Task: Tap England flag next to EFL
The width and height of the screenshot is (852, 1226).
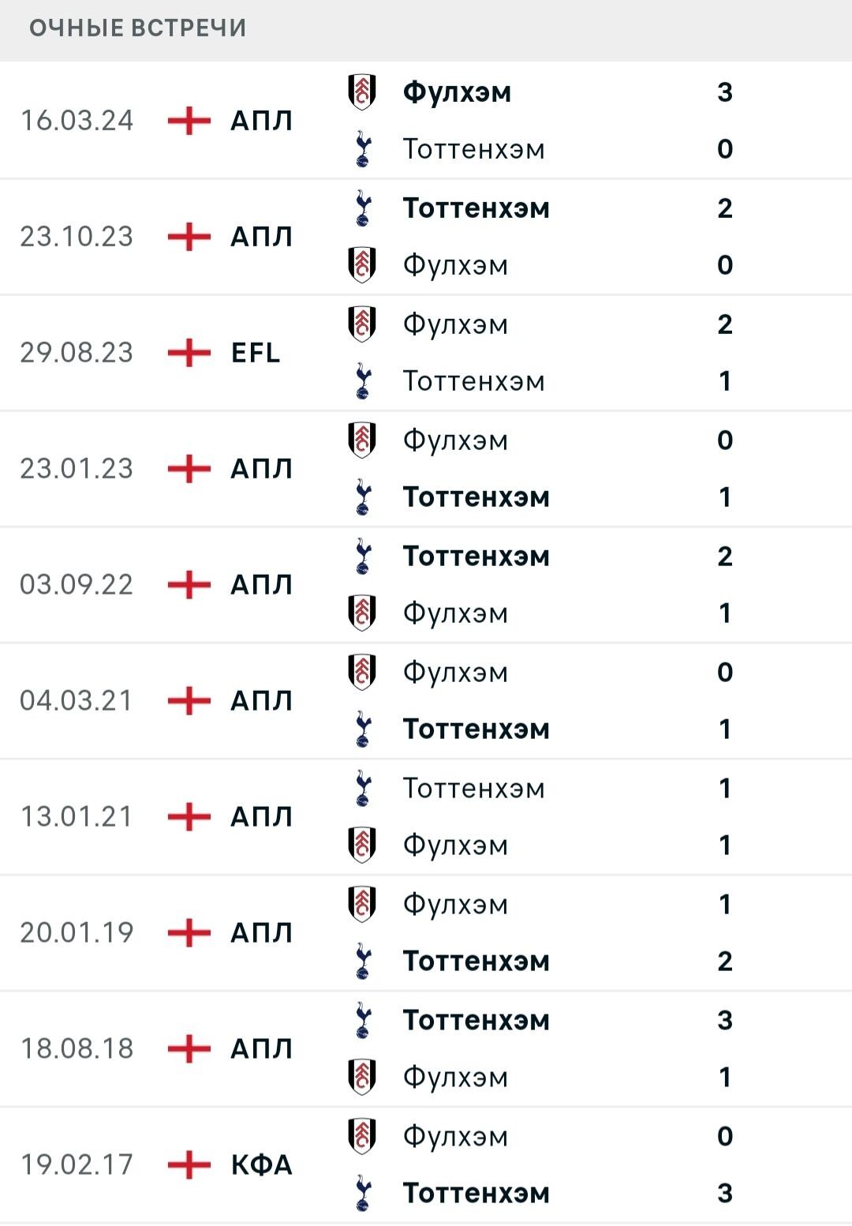Action: pos(189,353)
